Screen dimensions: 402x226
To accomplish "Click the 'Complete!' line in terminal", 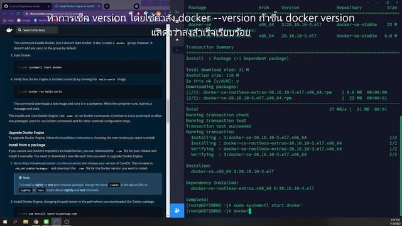I will click(197, 200).
